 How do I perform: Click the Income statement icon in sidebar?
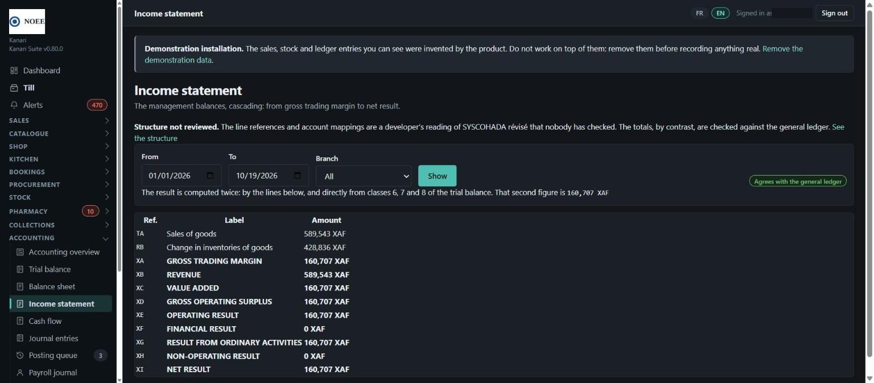(x=20, y=304)
